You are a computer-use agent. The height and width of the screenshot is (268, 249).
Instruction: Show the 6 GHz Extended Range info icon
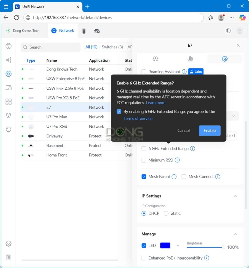[193, 149]
